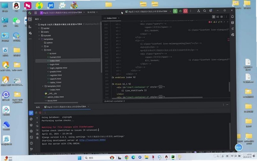Image resolution: width=257 pixels, height=161 pixels.
Task: Start debugging with the bug icon
Action: tap(180, 11)
